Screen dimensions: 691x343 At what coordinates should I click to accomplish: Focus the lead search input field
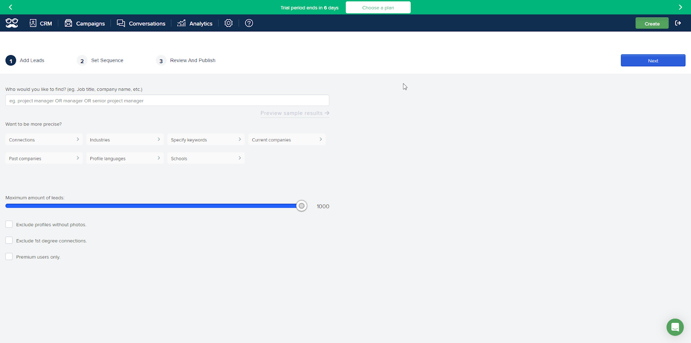coord(167,100)
